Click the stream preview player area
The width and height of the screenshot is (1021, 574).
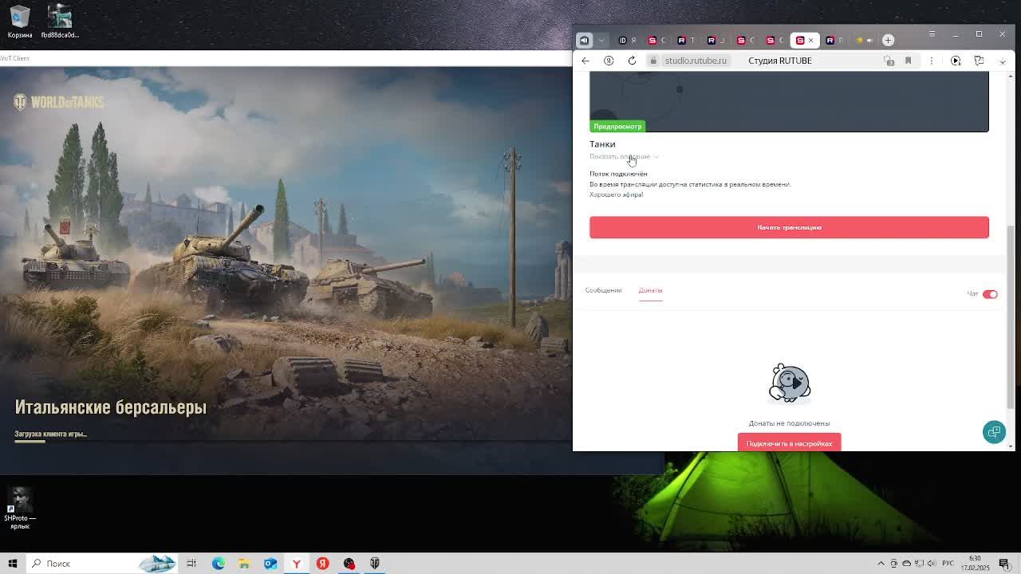click(x=789, y=101)
